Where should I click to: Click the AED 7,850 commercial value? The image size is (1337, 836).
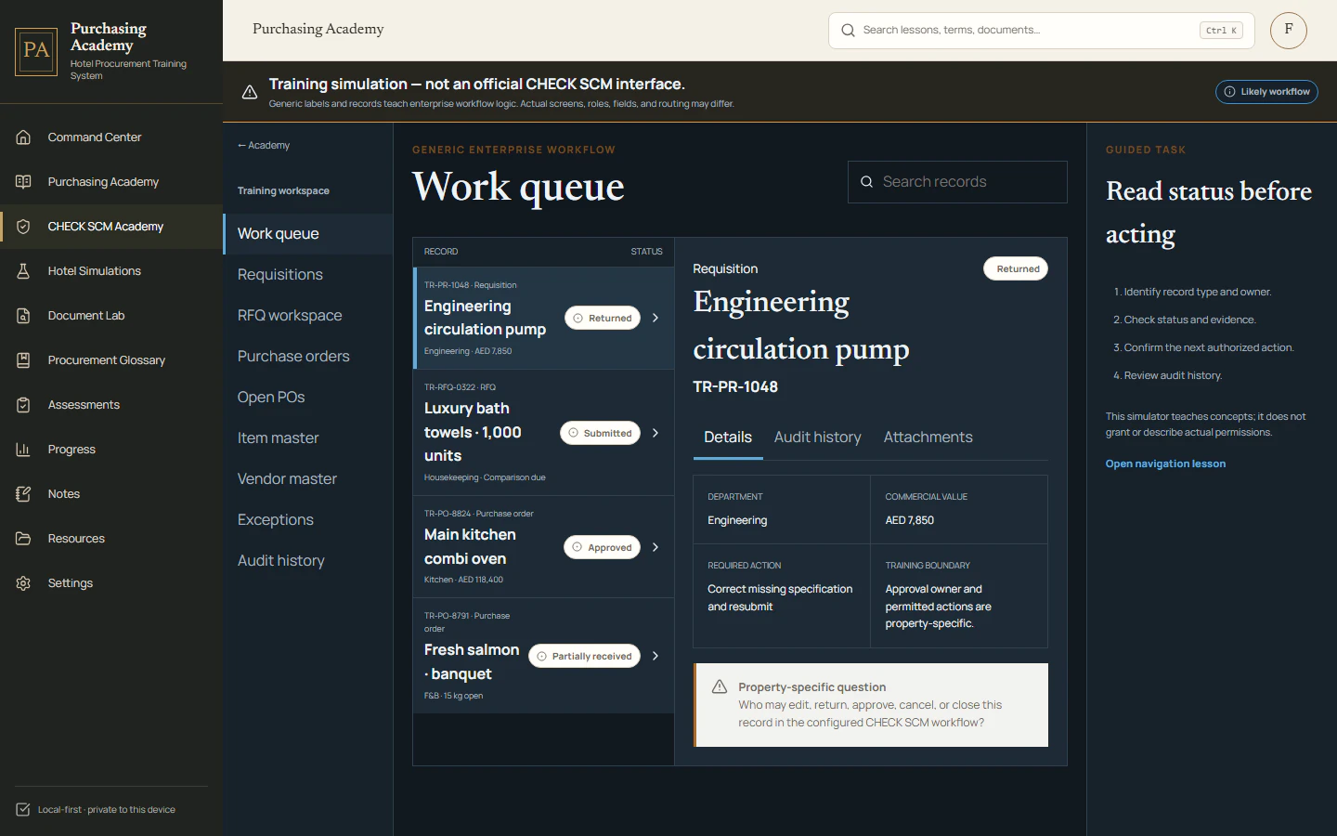pyautogui.click(x=910, y=520)
